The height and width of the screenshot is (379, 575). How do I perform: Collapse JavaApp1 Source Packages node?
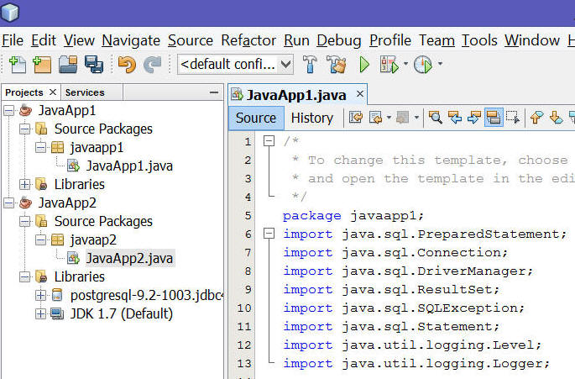(24, 129)
